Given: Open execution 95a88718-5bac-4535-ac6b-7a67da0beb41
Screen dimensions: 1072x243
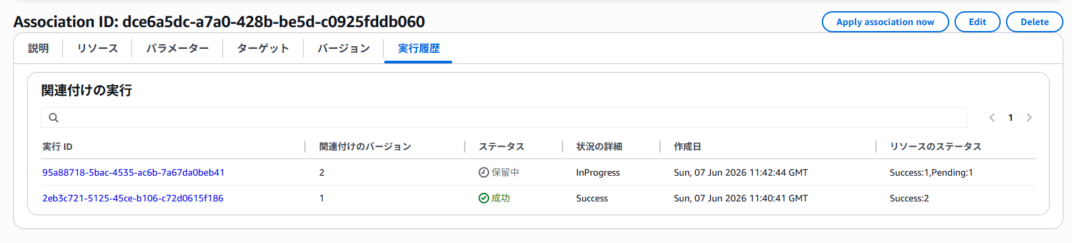Looking at the screenshot, I should click(x=133, y=172).
